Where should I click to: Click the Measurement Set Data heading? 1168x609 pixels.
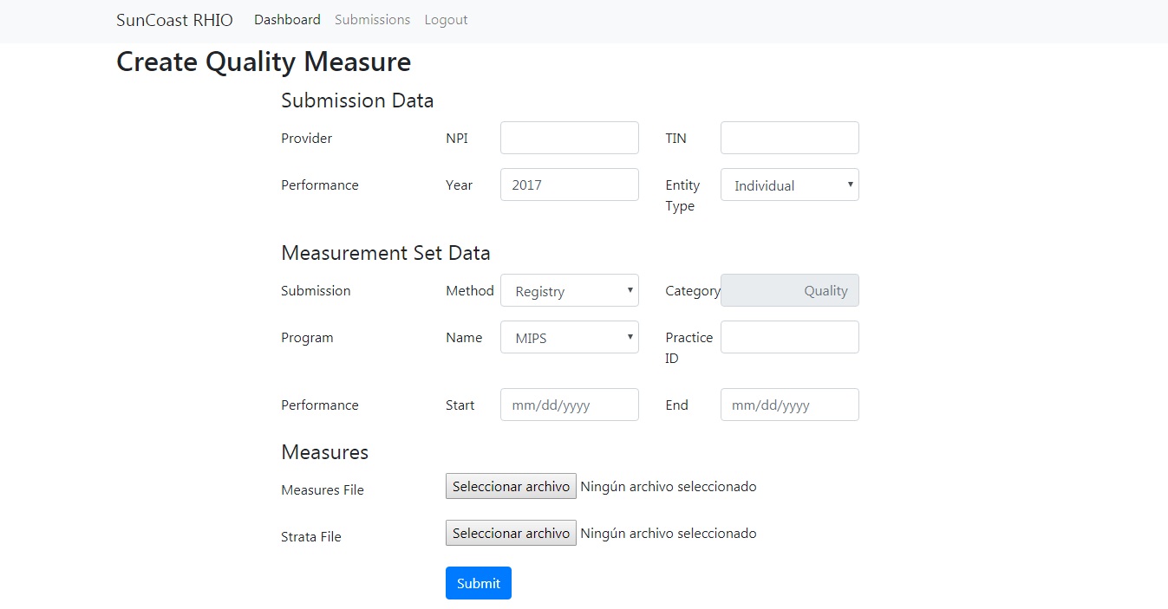pos(386,253)
